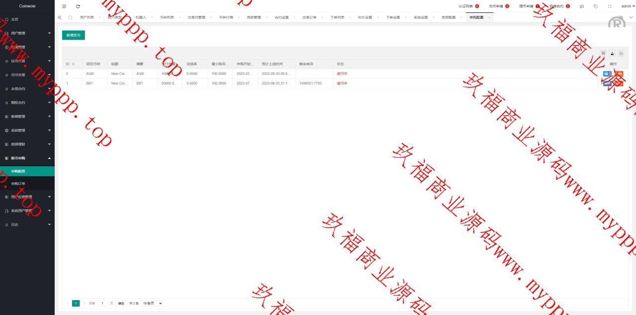
Task: Open the theme palette icon in header
Action: [x=582, y=6]
